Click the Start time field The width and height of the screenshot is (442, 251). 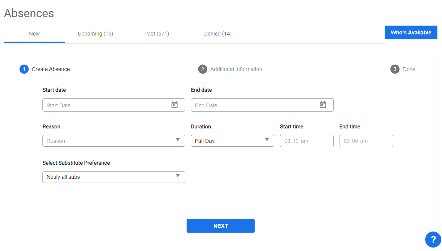coord(307,141)
